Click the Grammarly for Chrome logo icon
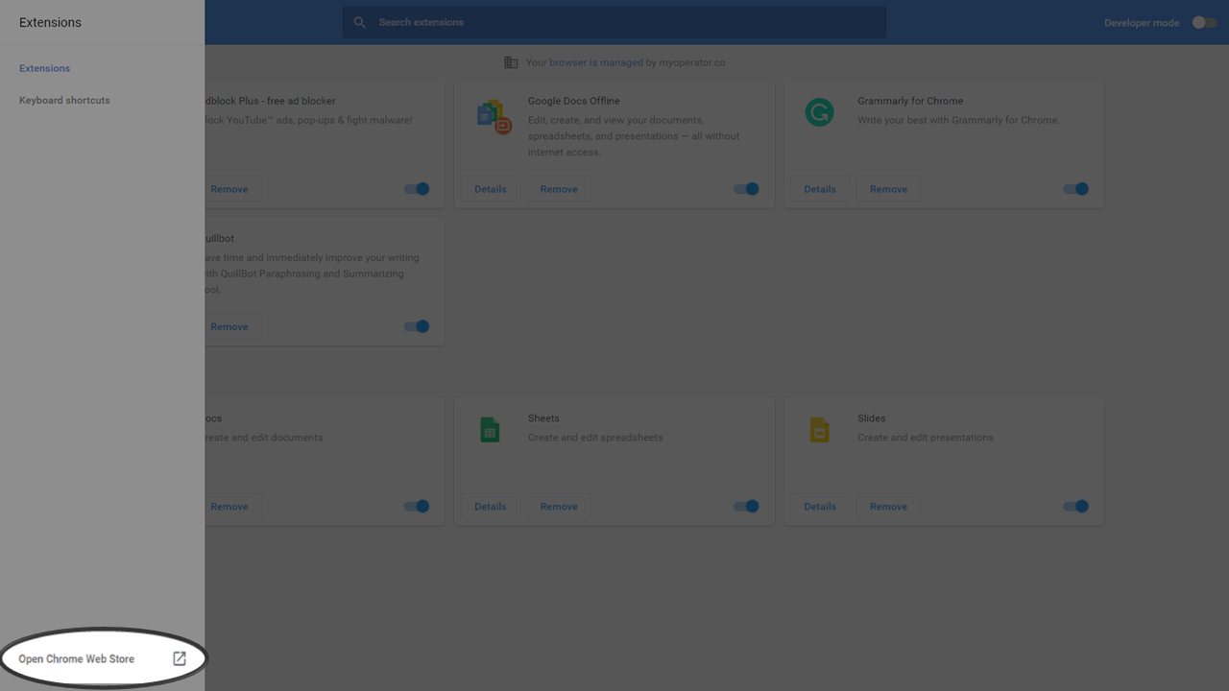 [x=819, y=113]
